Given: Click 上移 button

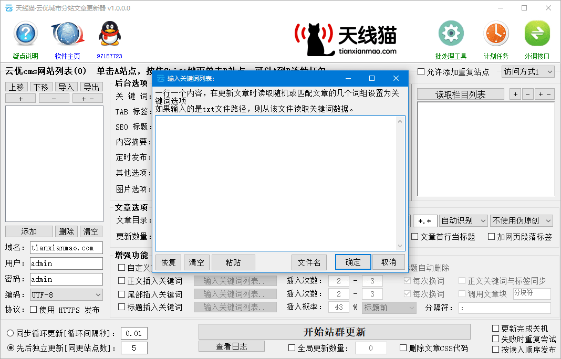Looking at the screenshot, I should coord(16,87).
